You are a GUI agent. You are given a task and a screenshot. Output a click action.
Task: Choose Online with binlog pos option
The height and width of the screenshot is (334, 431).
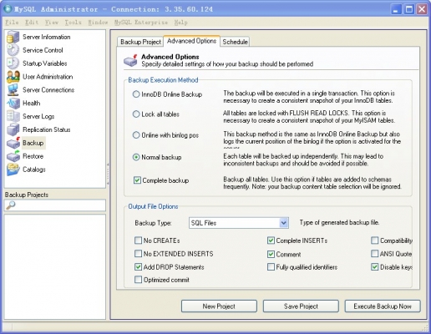(x=136, y=135)
